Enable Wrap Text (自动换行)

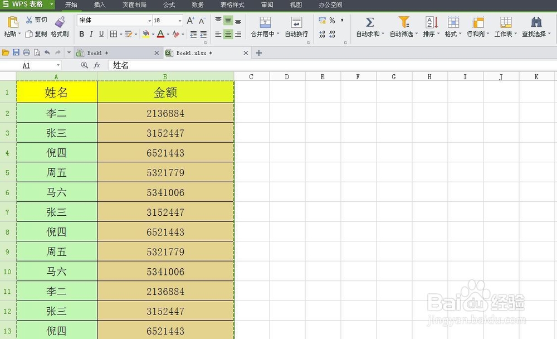tap(296, 25)
